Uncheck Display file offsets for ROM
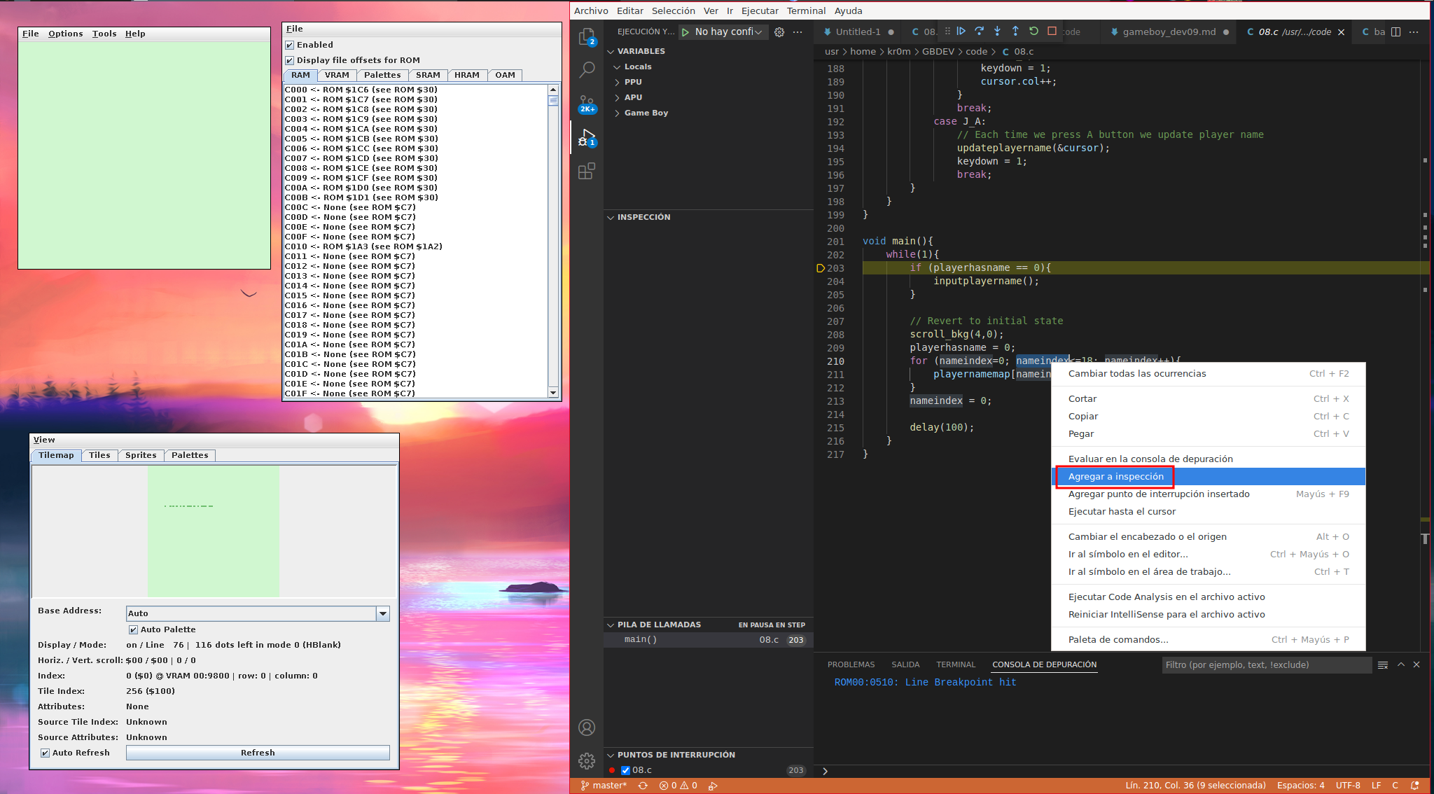 click(x=290, y=60)
